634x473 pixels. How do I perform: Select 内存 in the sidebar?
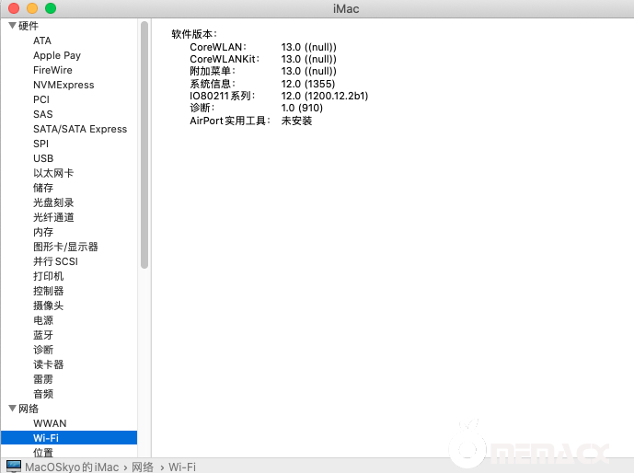43,232
